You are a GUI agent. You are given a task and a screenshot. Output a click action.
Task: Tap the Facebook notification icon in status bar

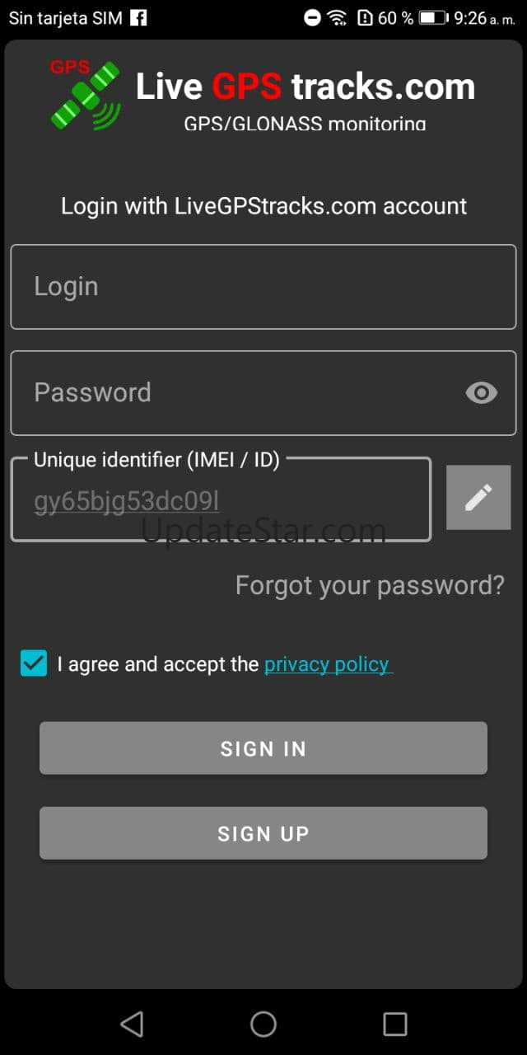click(139, 17)
